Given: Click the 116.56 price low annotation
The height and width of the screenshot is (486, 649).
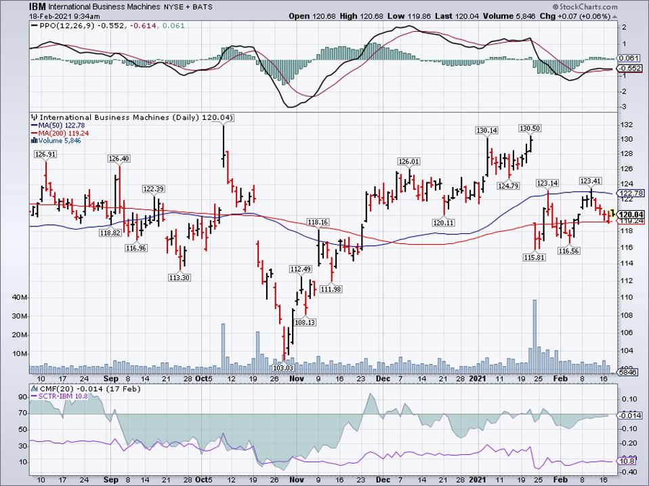Looking at the screenshot, I should (x=568, y=251).
